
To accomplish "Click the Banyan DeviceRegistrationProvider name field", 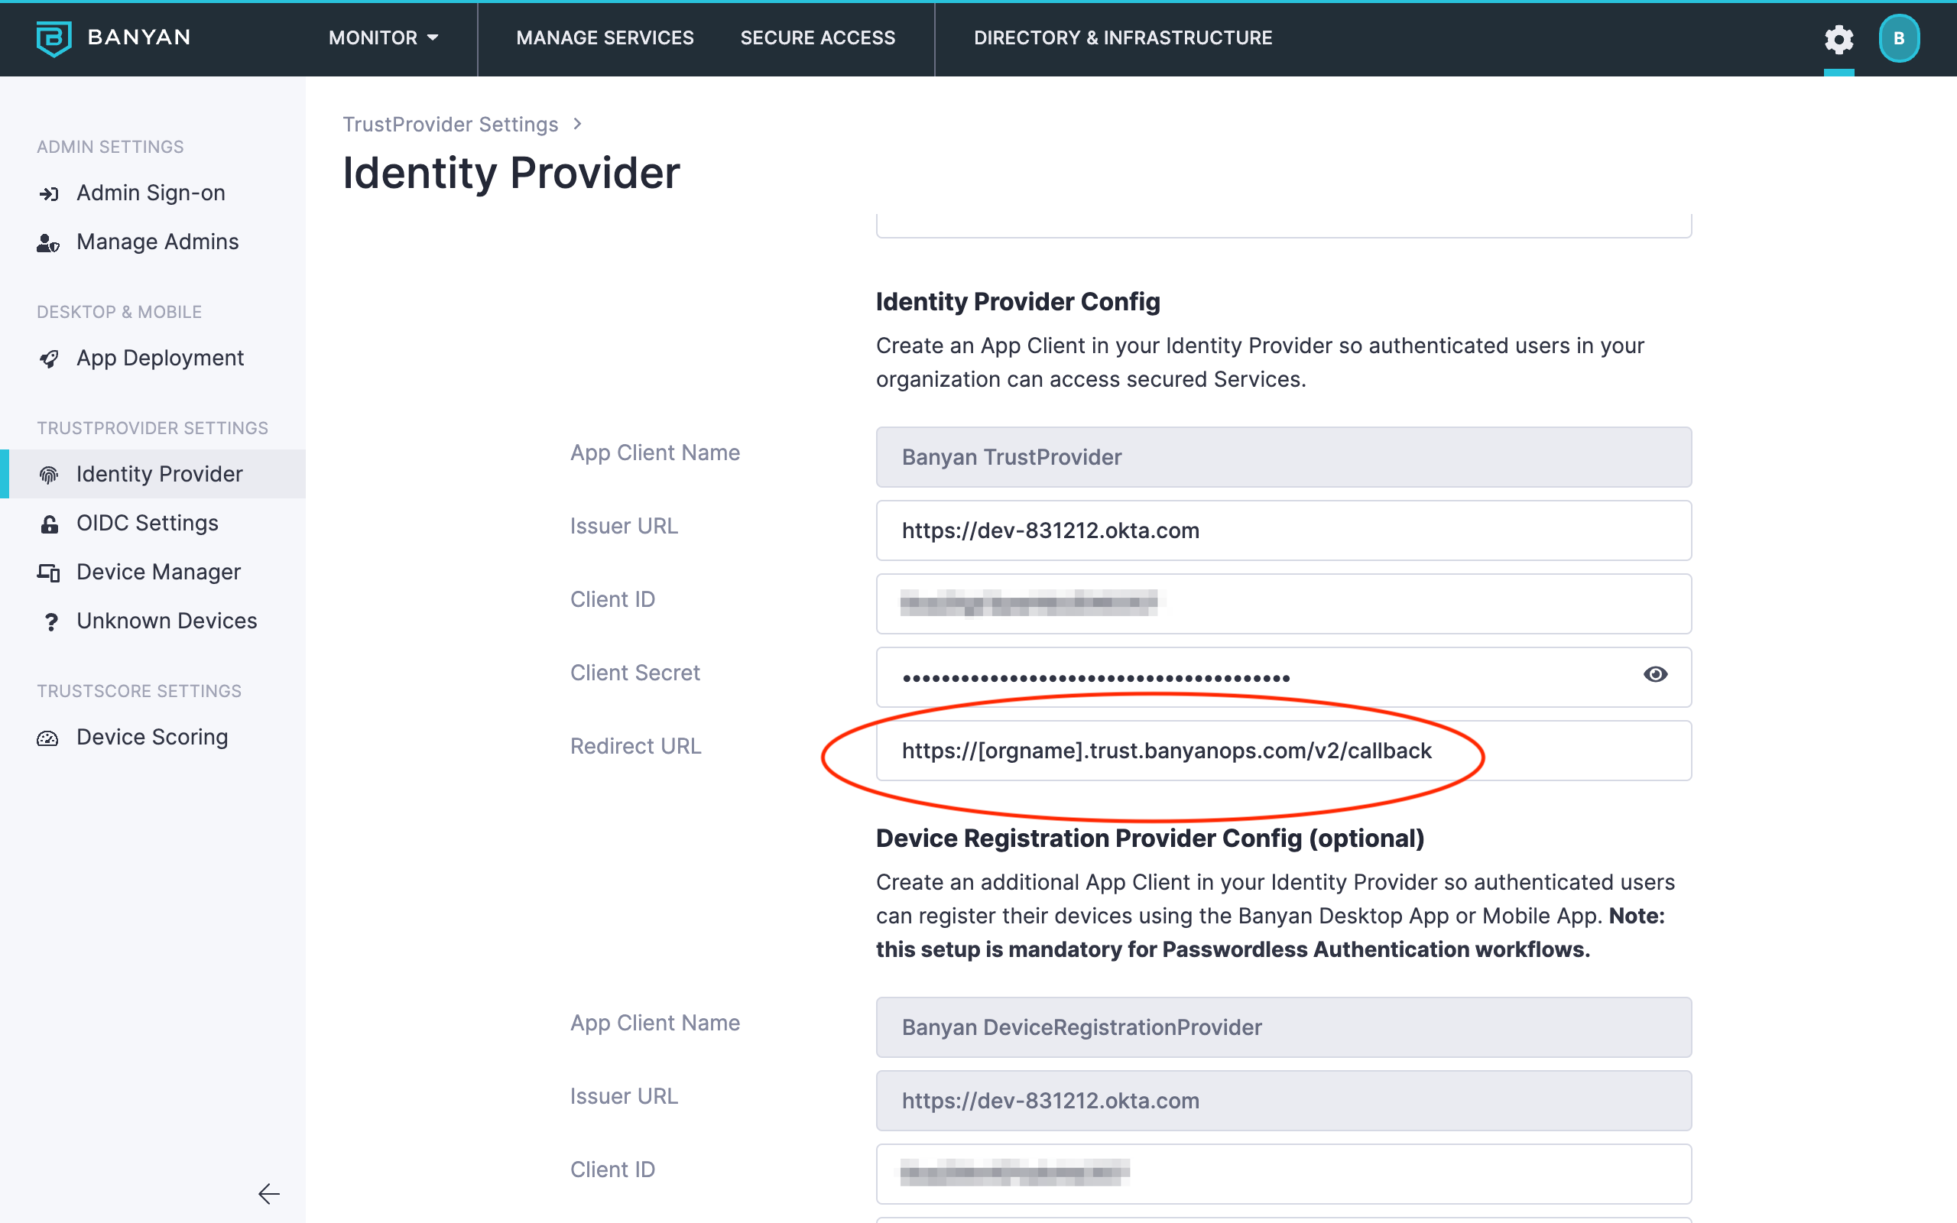I will tap(1284, 1027).
